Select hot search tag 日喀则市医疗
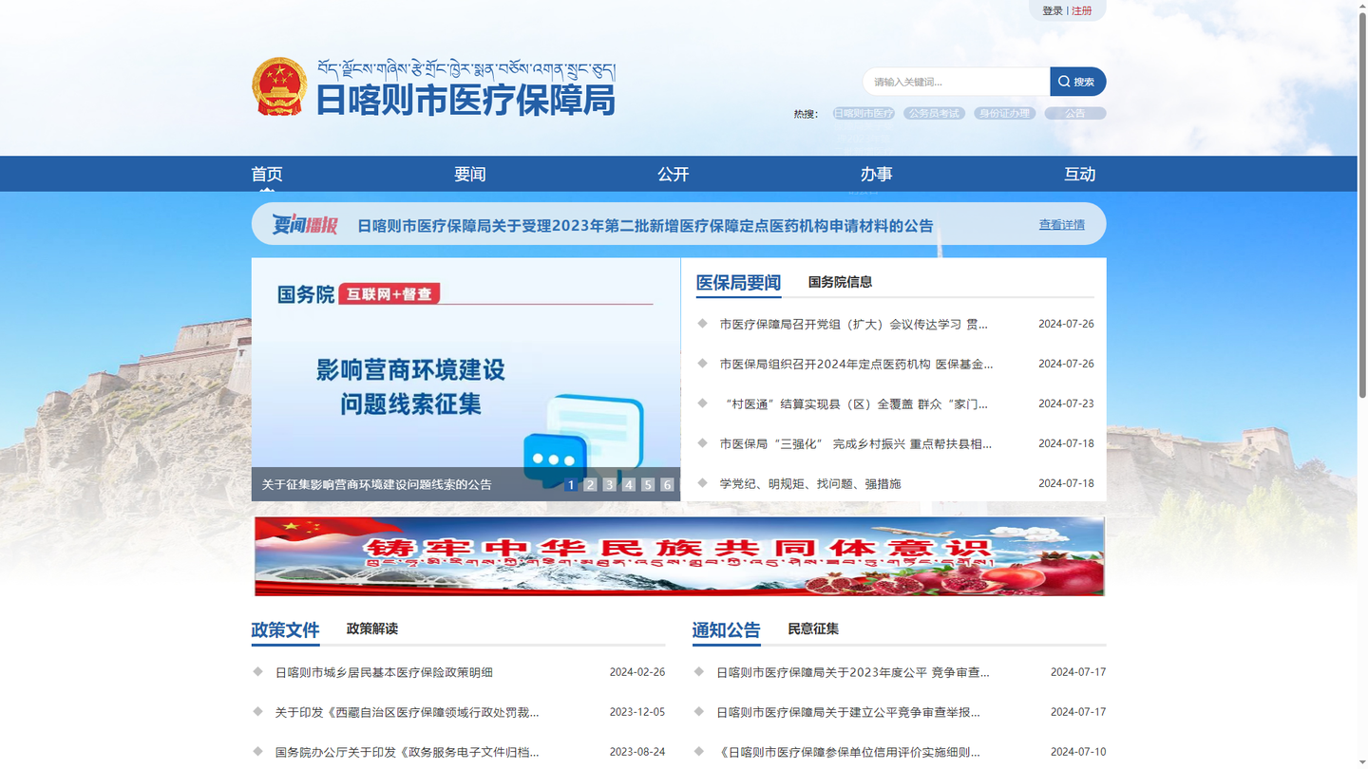1368x769 pixels. 864,113
